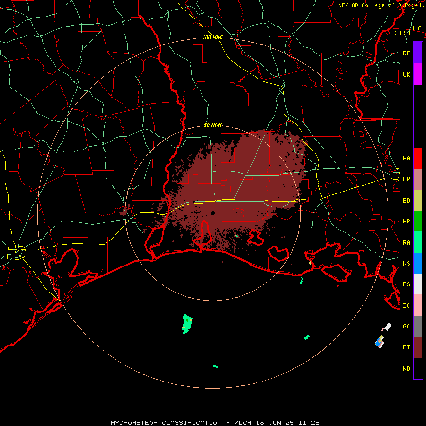Click the HHC product label
Image resolution: width=426 pixels, height=426 pixels.
pos(416,28)
